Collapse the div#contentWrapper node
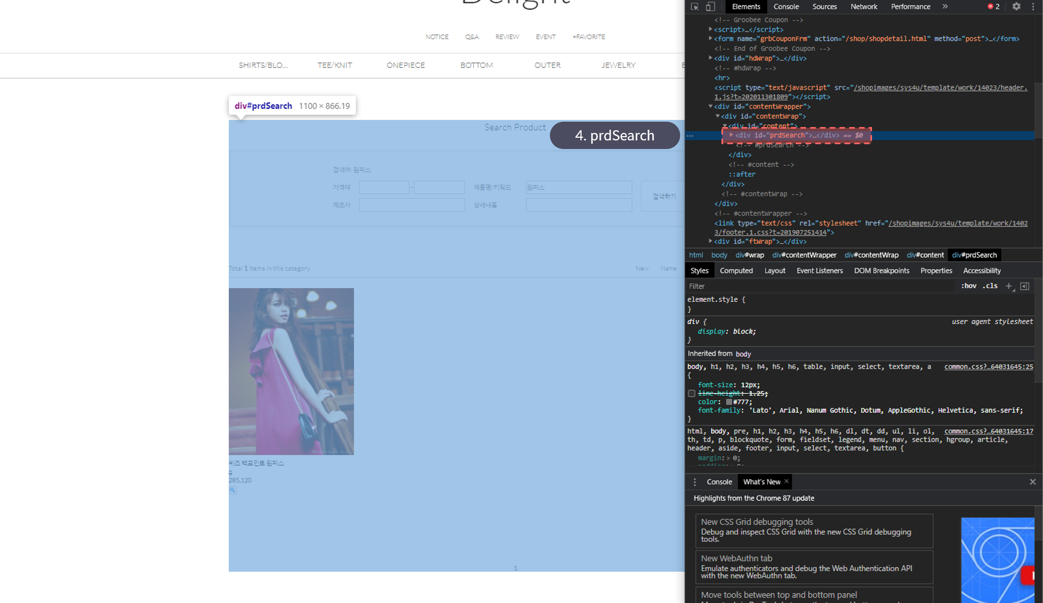Viewport: 1043px width, 603px height. 711,106
